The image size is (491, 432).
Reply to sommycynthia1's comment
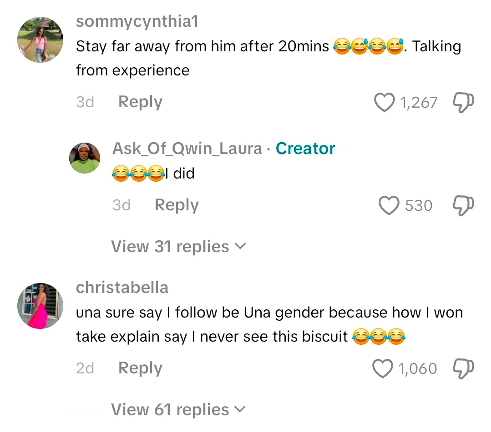click(x=140, y=102)
